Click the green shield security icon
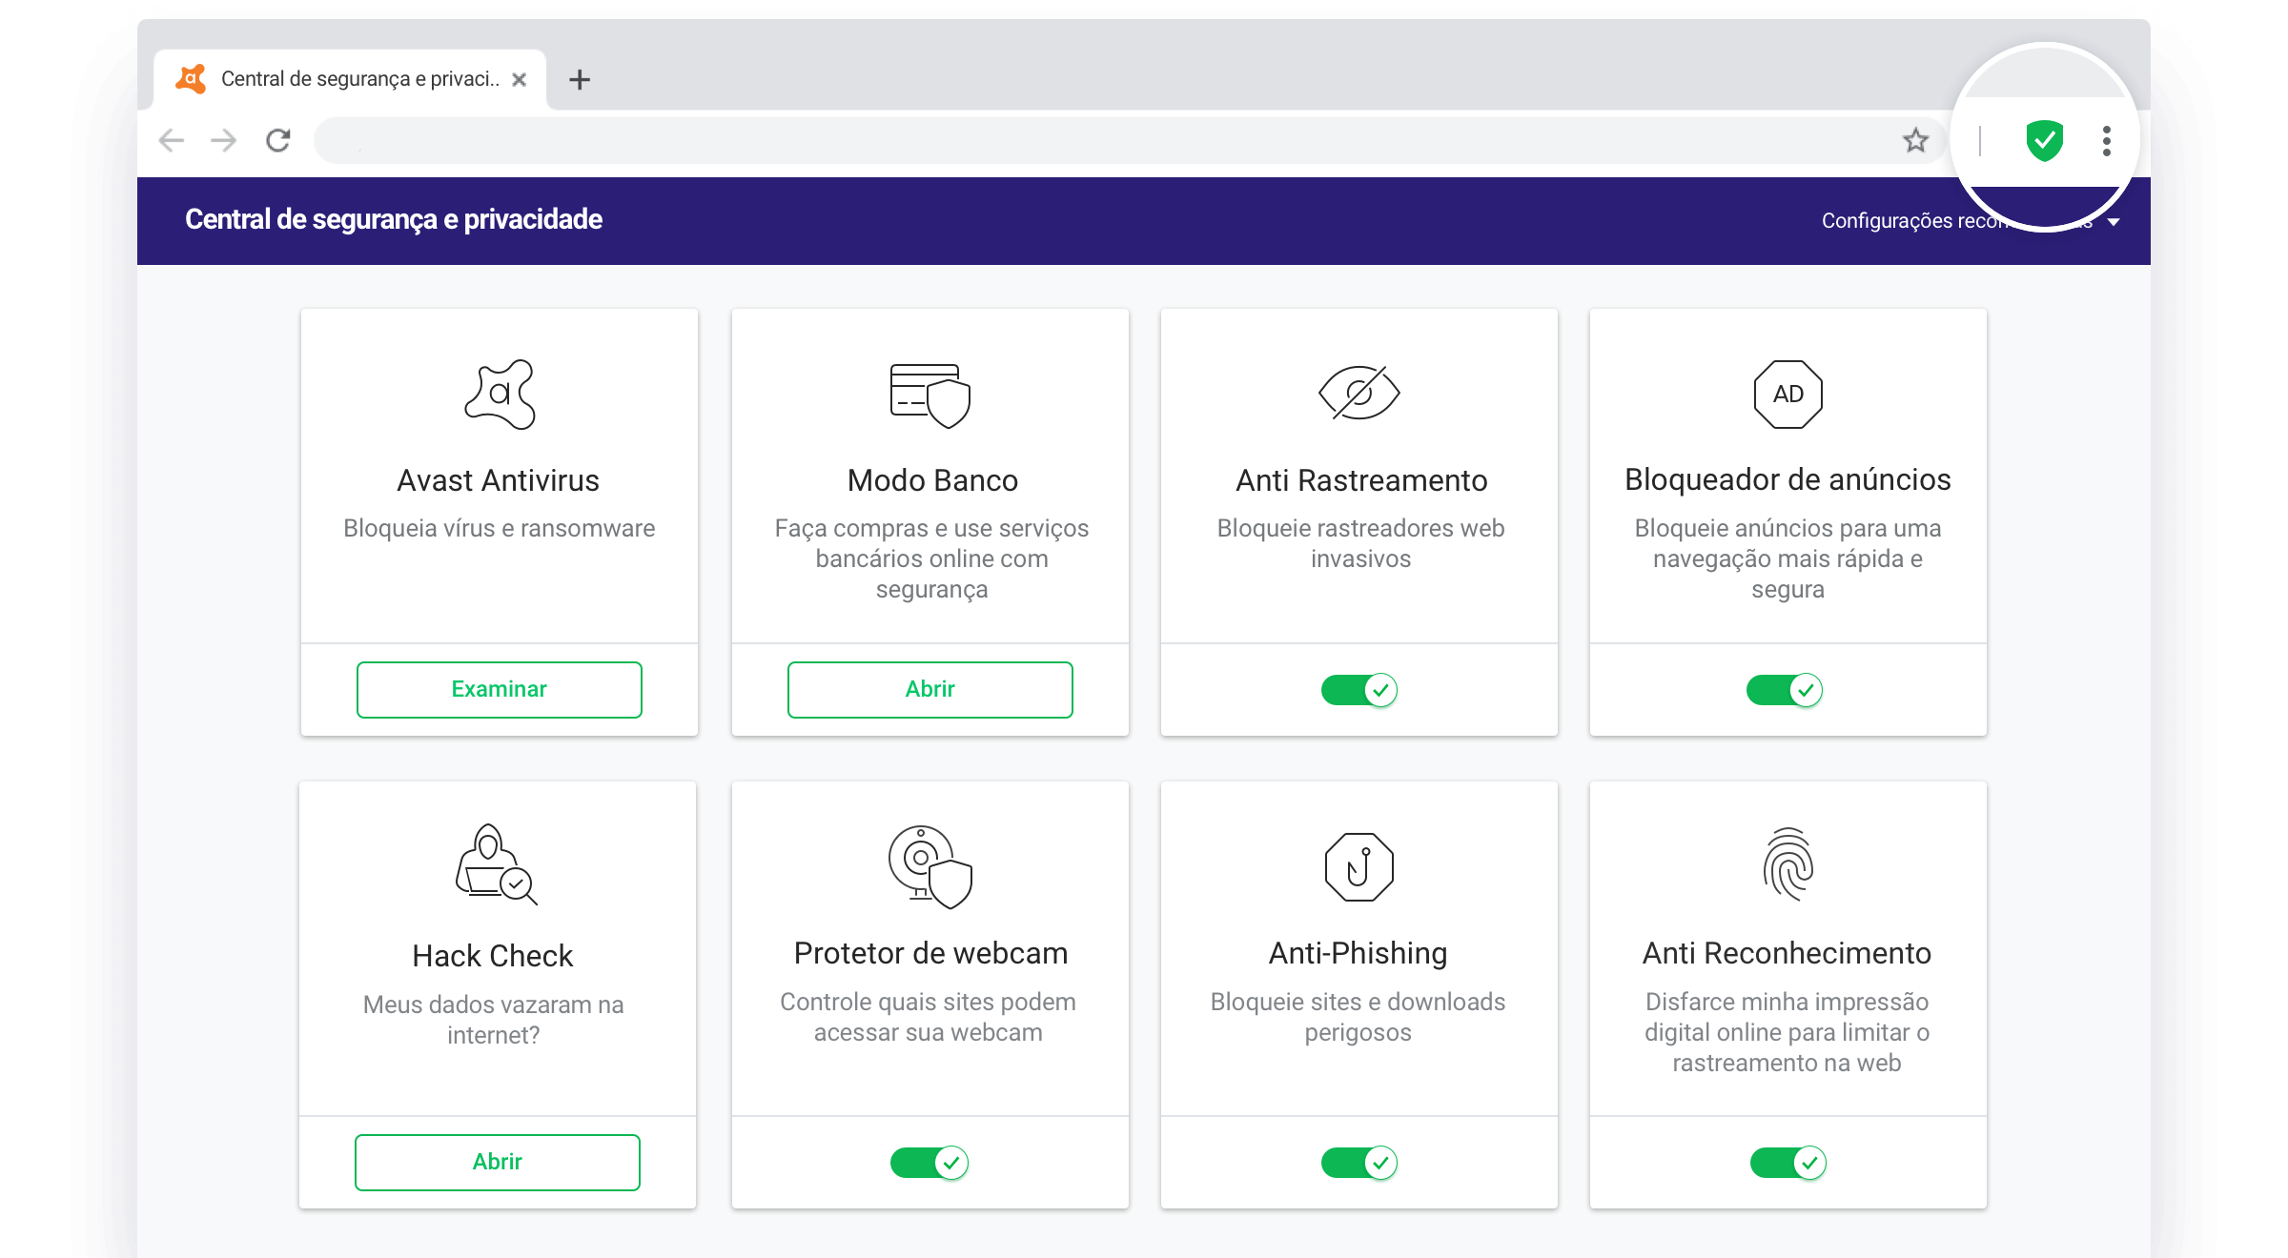The image size is (2288, 1258). coord(2044,141)
